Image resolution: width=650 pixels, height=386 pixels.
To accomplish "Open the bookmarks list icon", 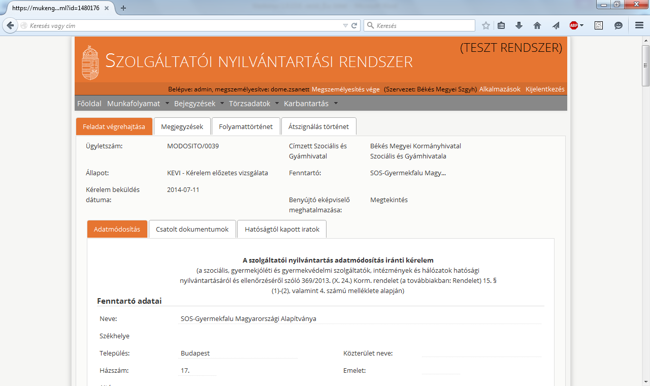I will coord(501,25).
